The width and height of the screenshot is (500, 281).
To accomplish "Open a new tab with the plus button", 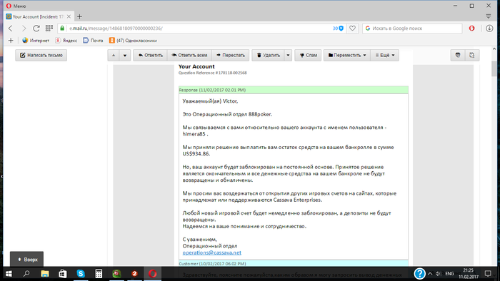I will pyautogui.click(x=79, y=16).
